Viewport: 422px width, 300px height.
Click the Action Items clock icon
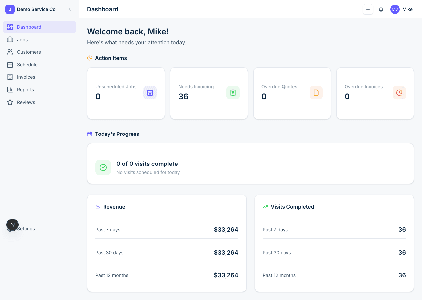[90, 58]
